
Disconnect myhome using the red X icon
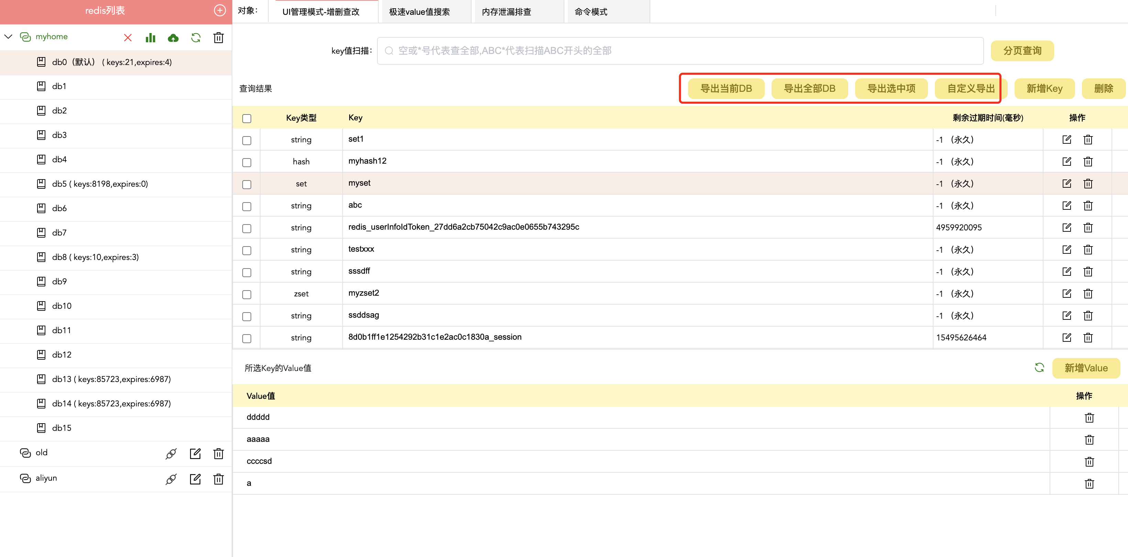click(x=128, y=38)
